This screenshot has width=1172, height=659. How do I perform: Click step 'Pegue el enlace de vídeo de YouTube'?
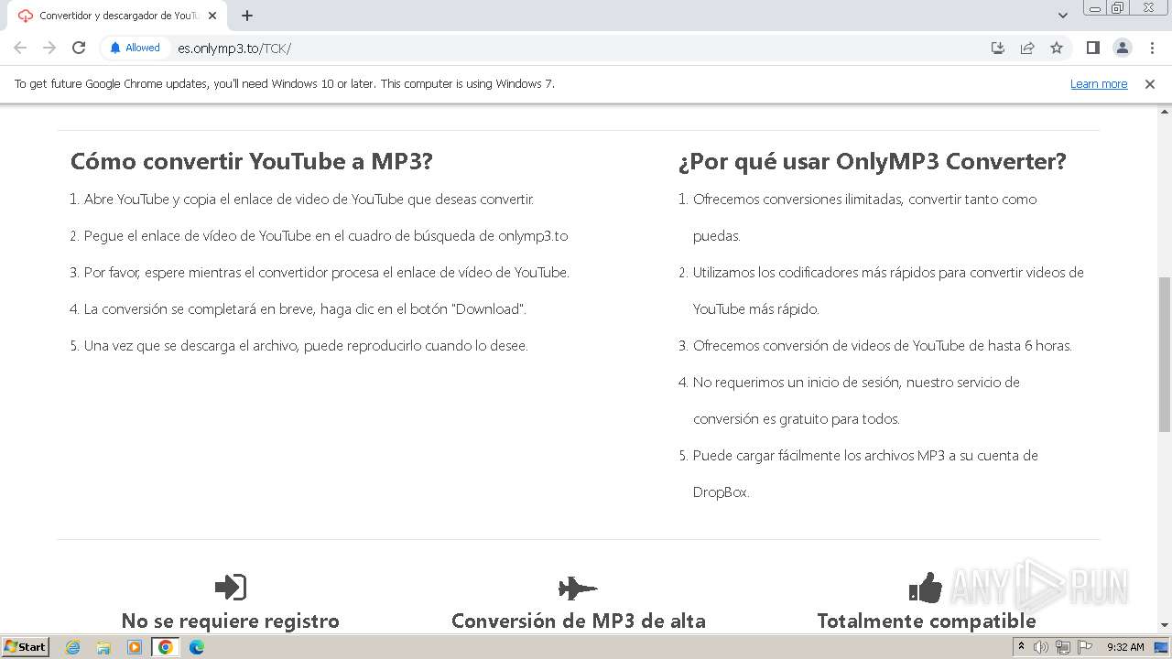(x=326, y=235)
